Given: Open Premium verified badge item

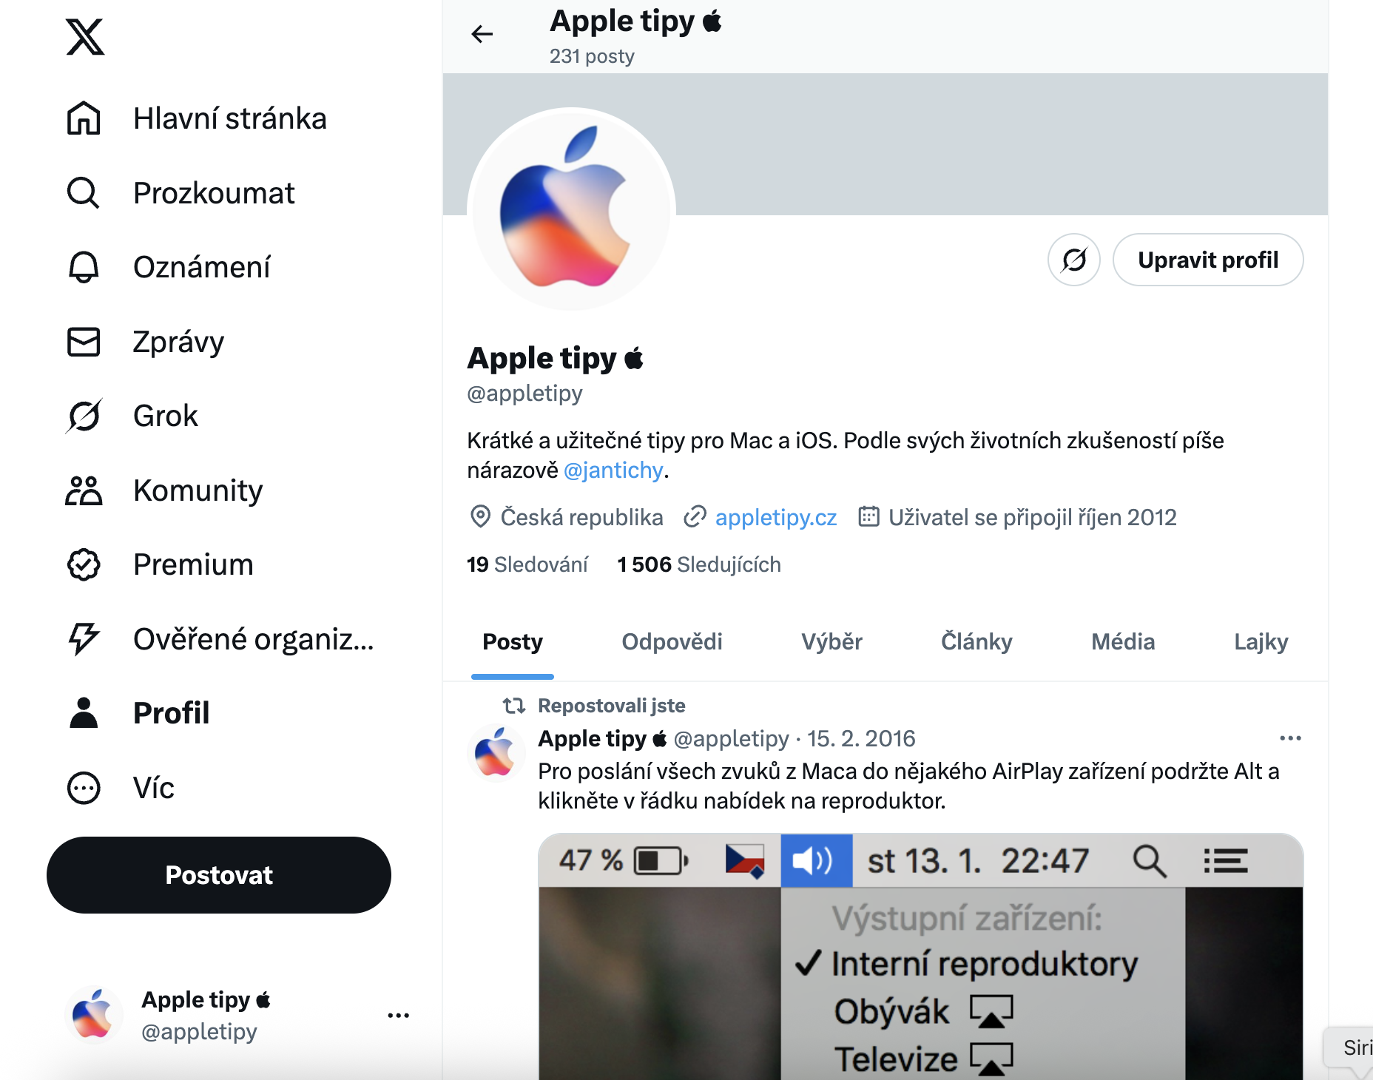Looking at the screenshot, I should click(84, 564).
